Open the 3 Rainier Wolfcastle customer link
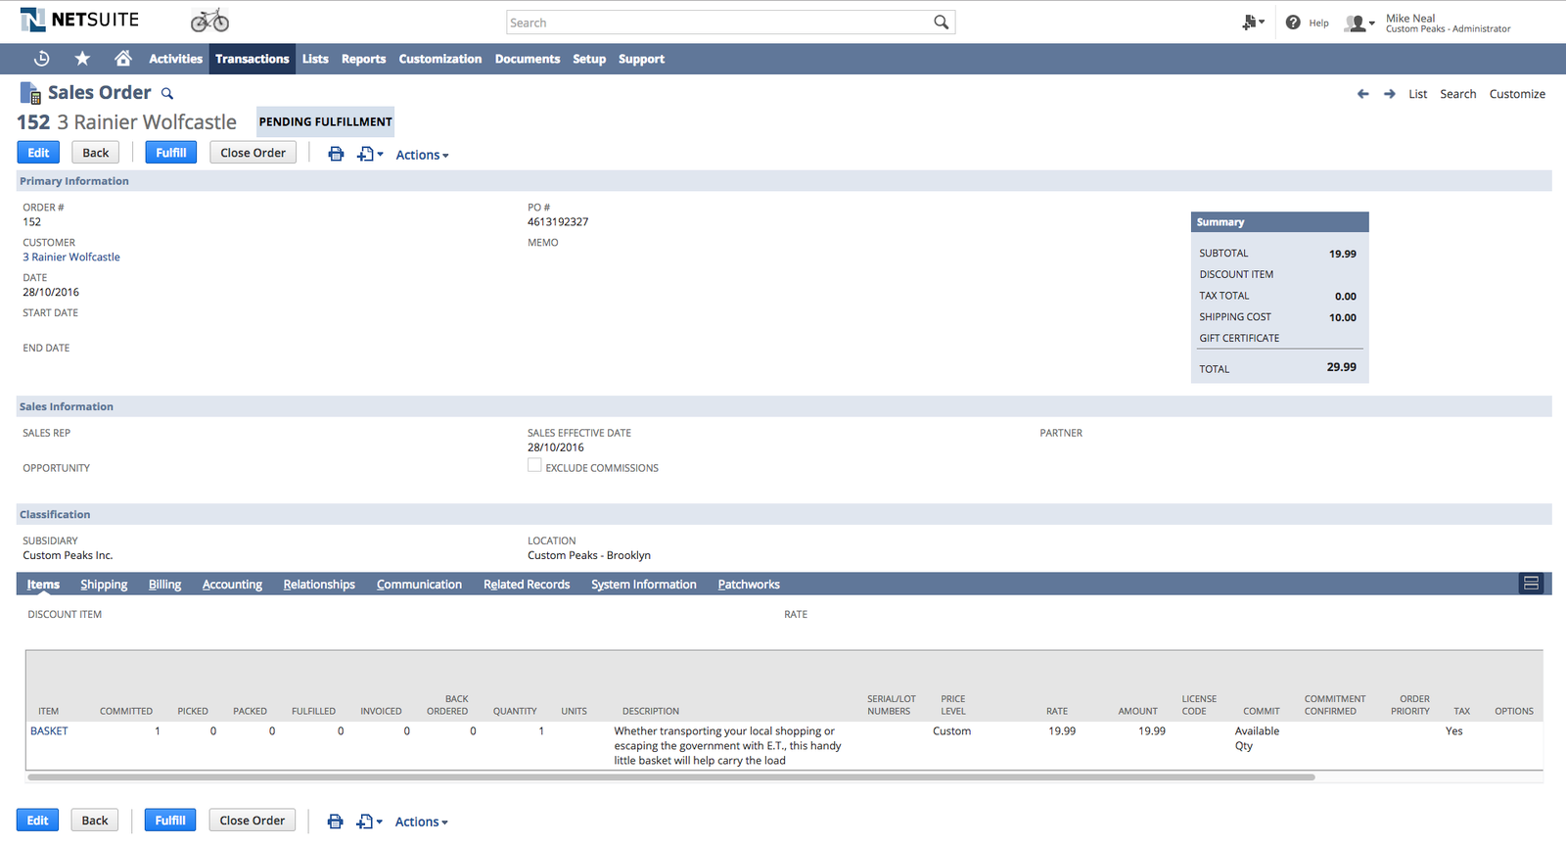The height and width of the screenshot is (846, 1566). point(71,258)
